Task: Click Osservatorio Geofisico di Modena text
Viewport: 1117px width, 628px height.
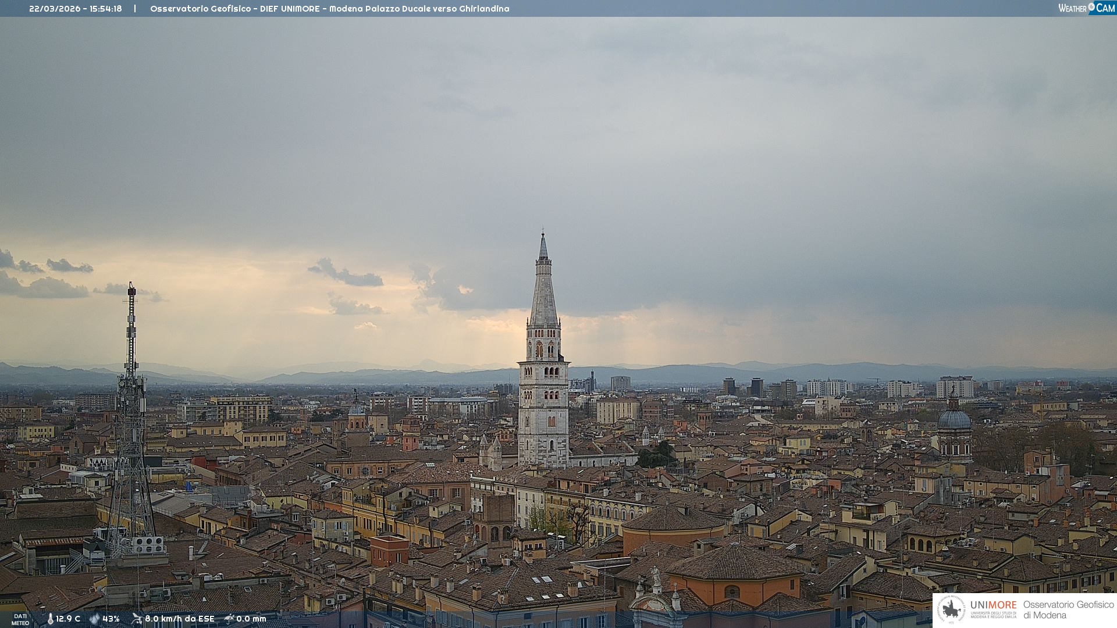Action: point(1068,609)
